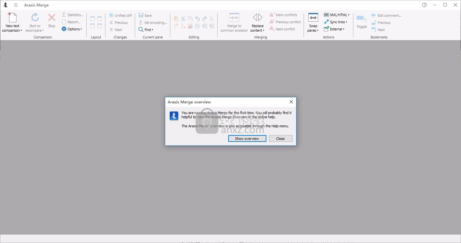Image resolution: width=461 pixels, height=243 pixels.
Task: Open the Sync links dropdown
Action: 336,22
